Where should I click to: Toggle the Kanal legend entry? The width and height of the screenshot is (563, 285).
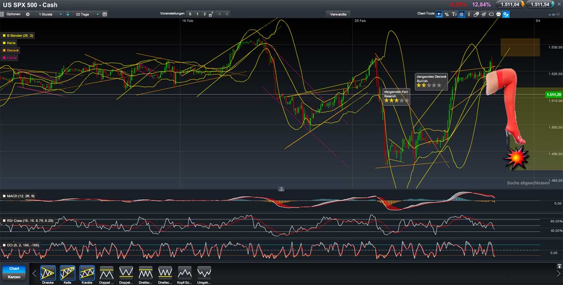[x=10, y=58]
